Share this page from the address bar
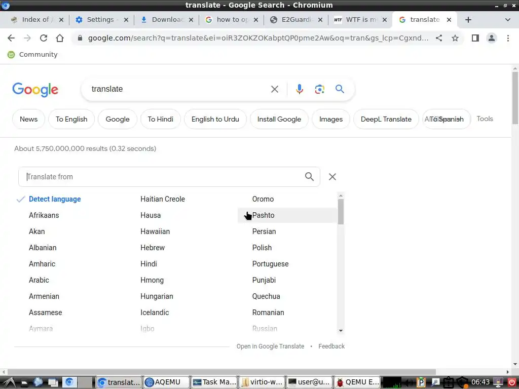Image resolution: width=519 pixels, height=389 pixels. click(x=439, y=38)
